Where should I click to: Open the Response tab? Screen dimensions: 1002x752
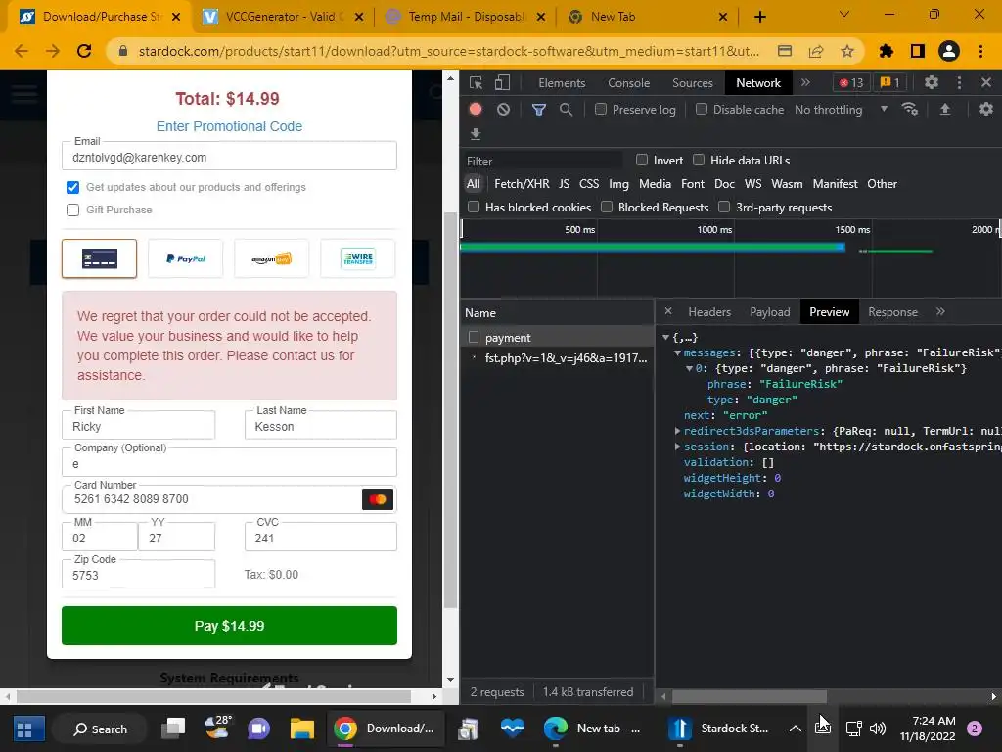892,312
